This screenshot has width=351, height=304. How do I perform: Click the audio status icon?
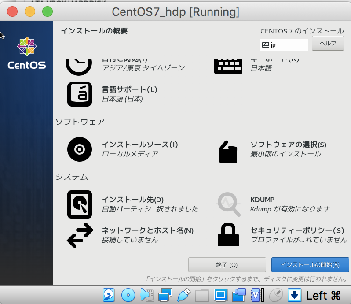point(146,295)
